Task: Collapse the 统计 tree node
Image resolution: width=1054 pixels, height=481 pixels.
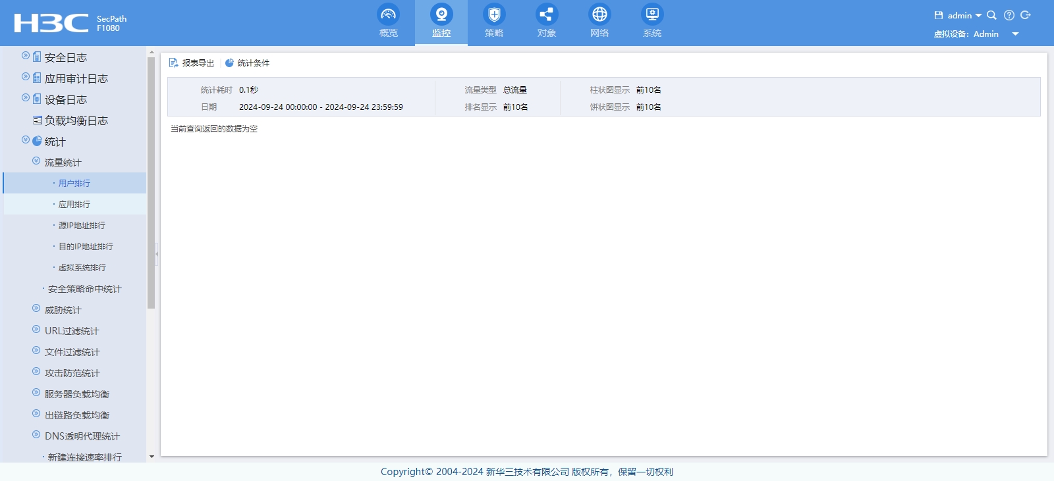Action: (26, 140)
